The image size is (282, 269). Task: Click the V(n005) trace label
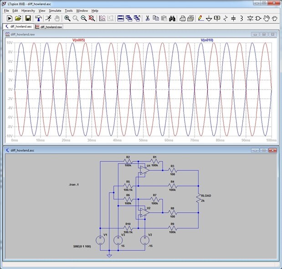coord(79,40)
